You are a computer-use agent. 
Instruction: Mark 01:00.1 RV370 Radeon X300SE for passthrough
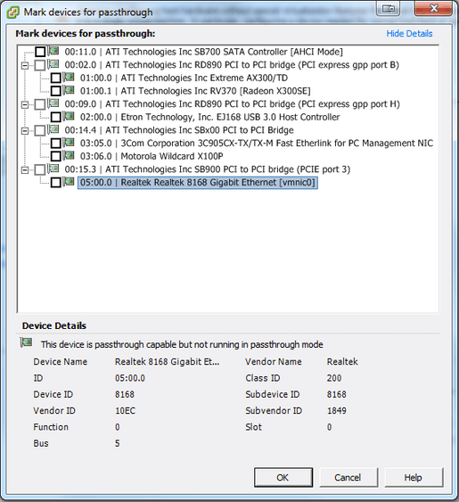tap(56, 91)
